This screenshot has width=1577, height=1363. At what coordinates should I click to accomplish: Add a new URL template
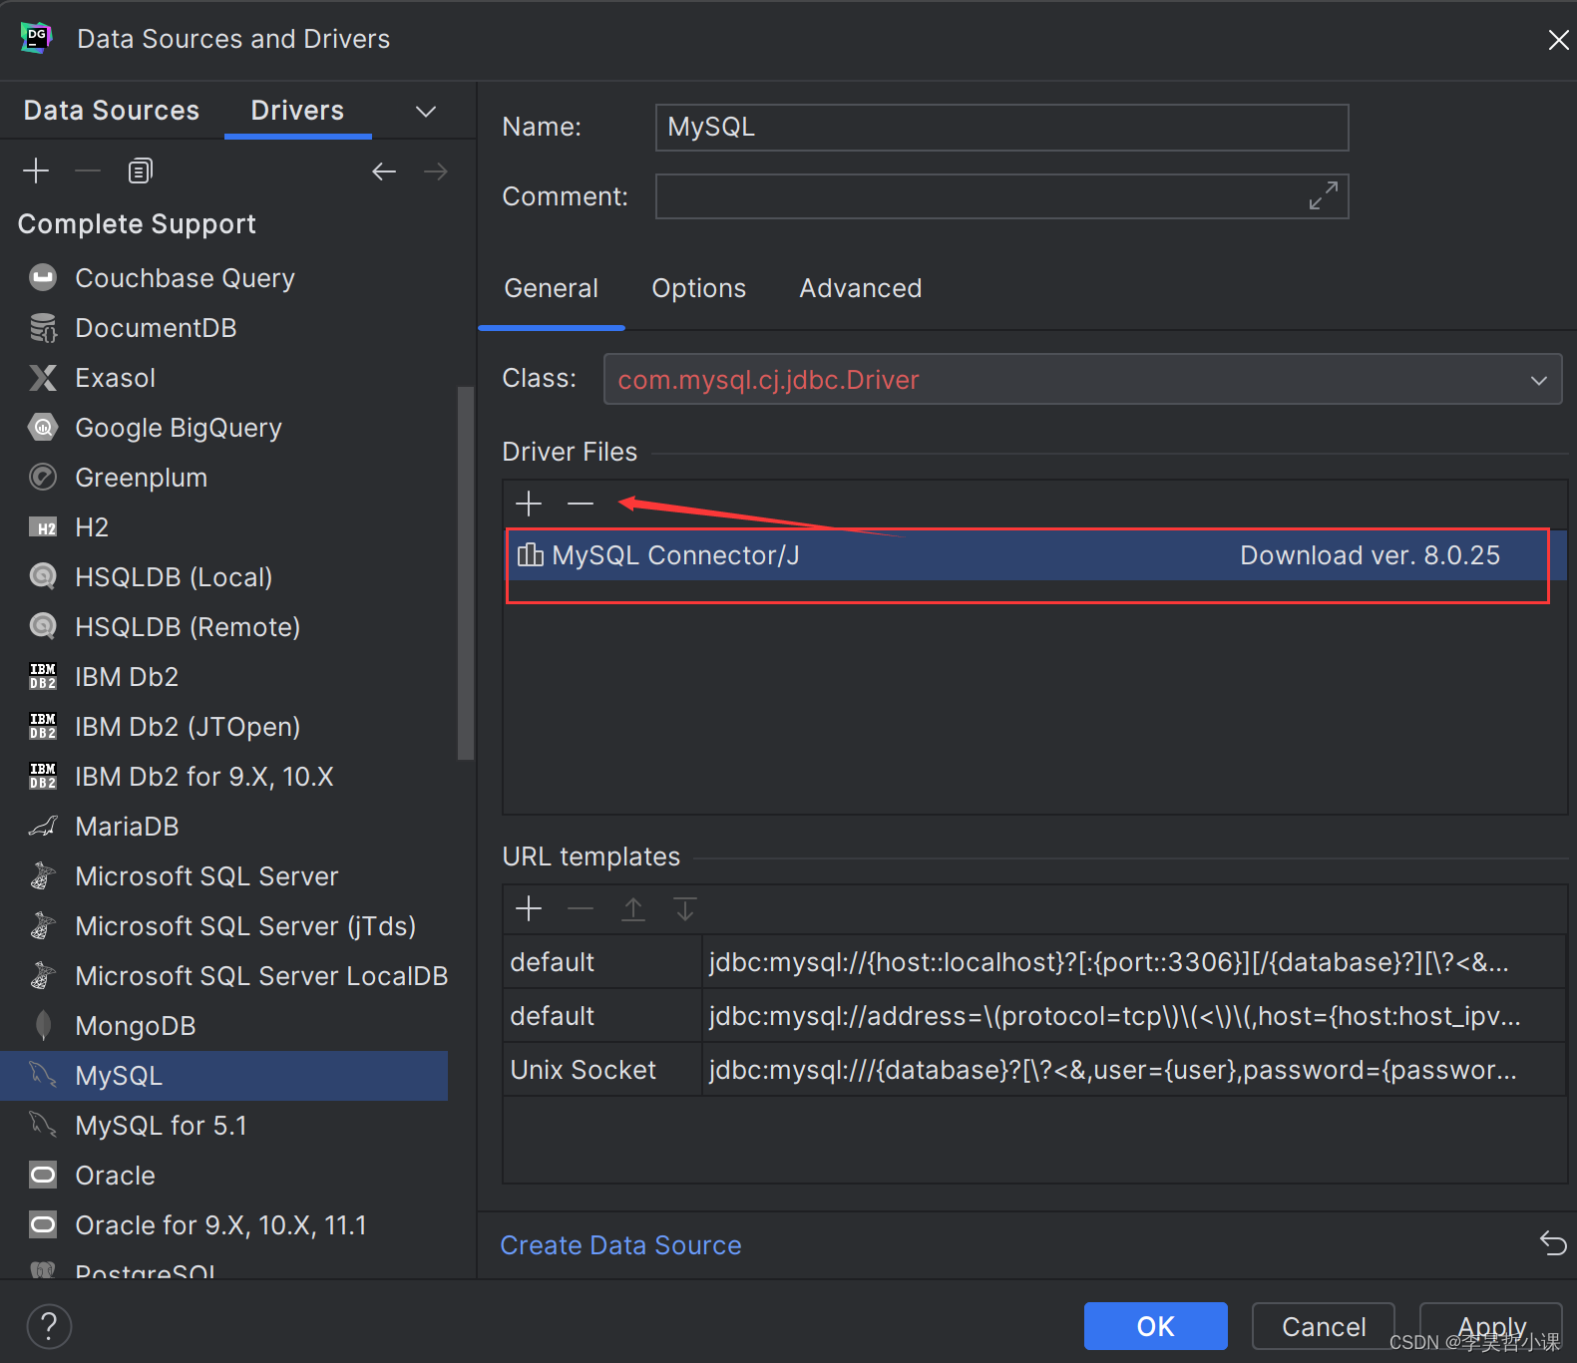coord(529,908)
